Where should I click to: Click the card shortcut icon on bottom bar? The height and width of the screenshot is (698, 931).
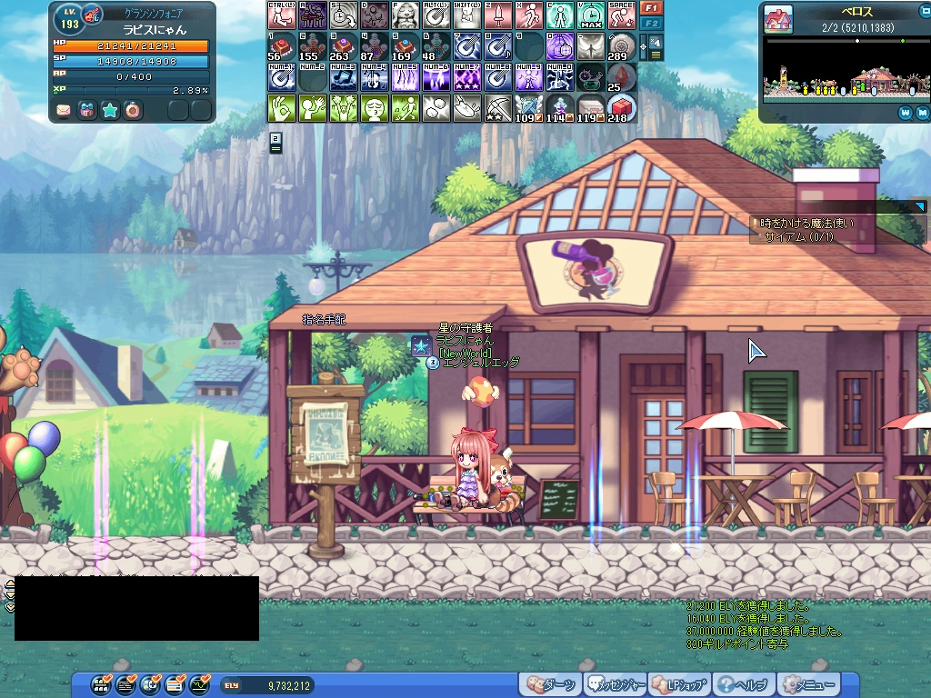[x=175, y=685]
